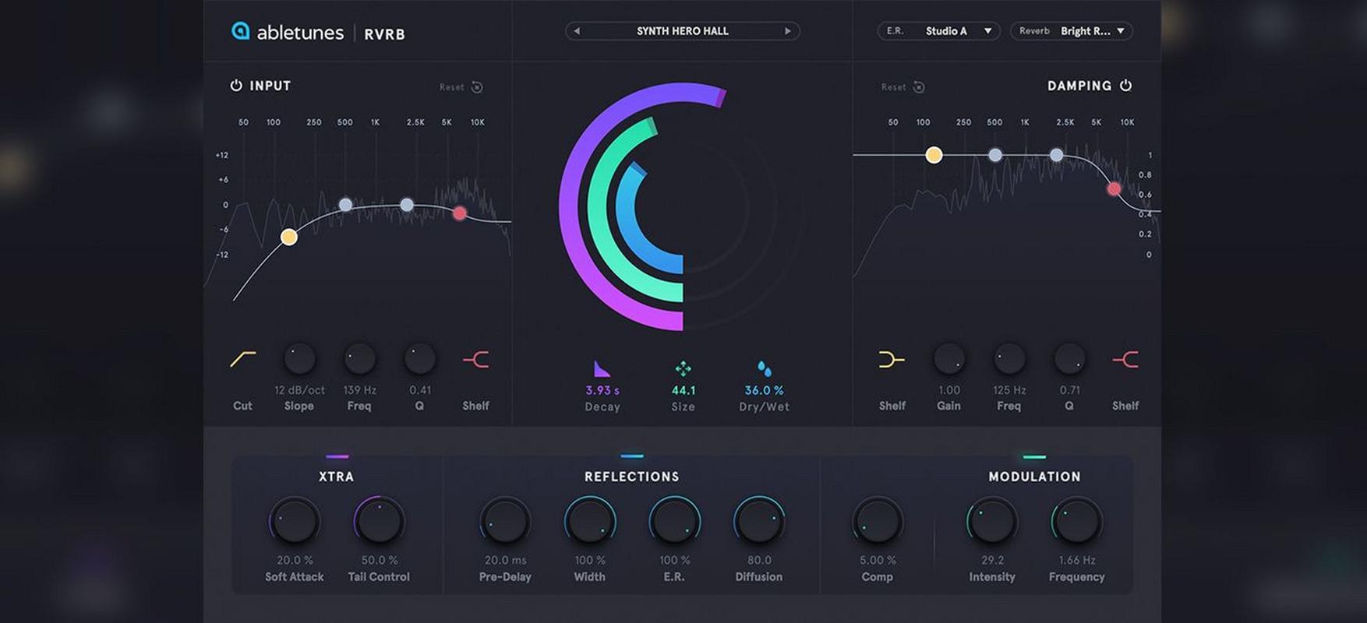The width and height of the screenshot is (1367, 623).
Task: Select the Damping low Shelf filter icon
Action: coord(892,359)
